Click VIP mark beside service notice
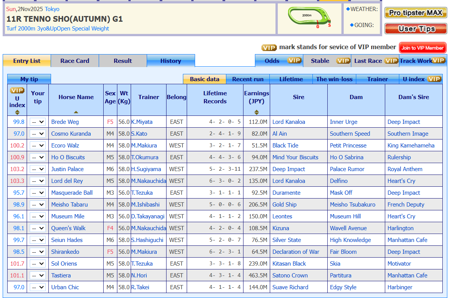The height and width of the screenshot is (298, 450). (269, 48)
